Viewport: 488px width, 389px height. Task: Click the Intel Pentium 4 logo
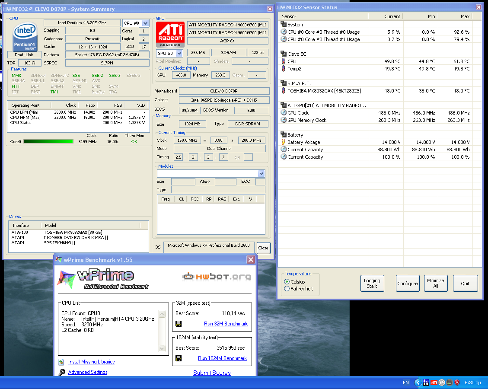point(25,36)
